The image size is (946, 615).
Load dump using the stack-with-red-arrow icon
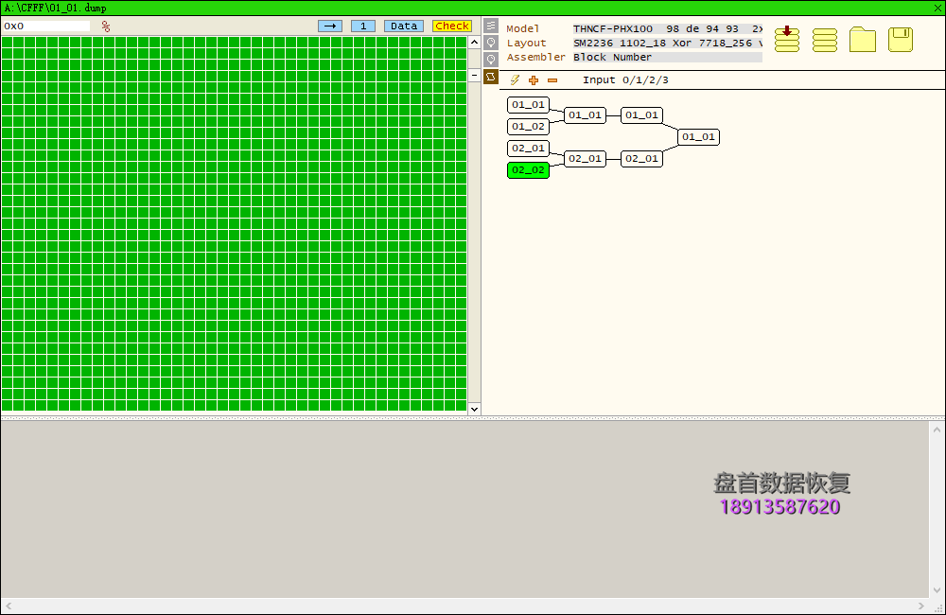pyautogui.click(x=786, y=40)
